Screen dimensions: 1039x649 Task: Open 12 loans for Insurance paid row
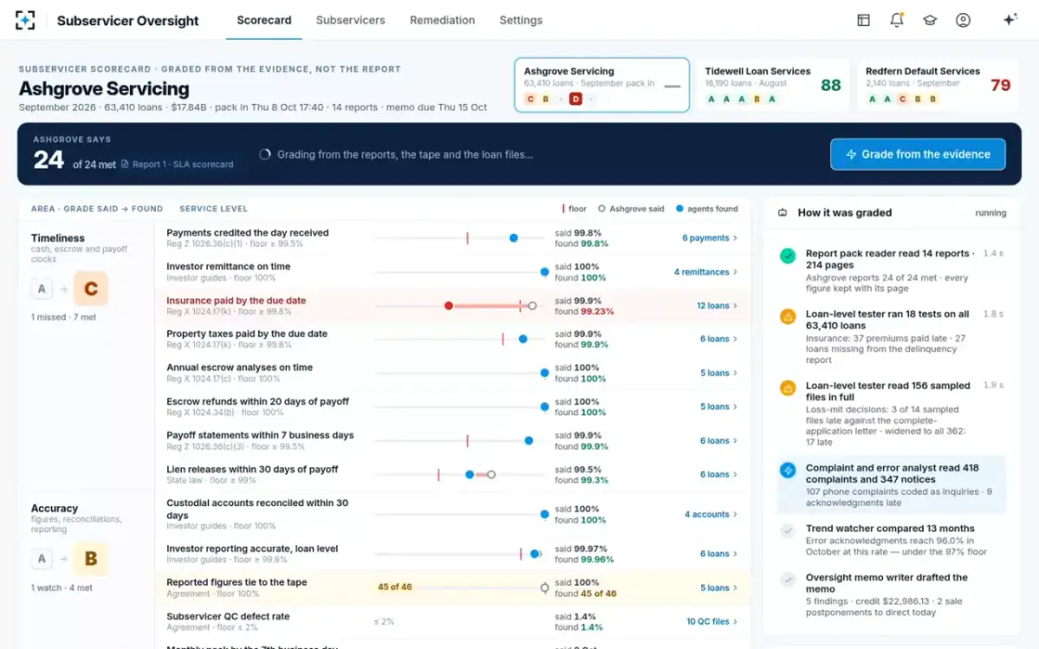tap(717, 305)
